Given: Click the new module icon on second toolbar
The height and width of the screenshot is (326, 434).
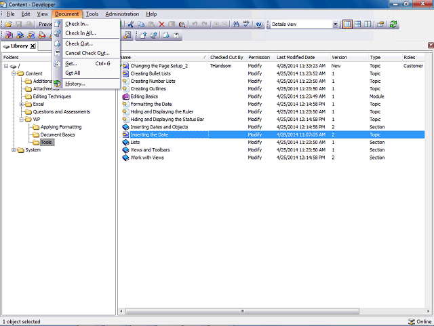Looking at the screenshot, I should point(9,35).
